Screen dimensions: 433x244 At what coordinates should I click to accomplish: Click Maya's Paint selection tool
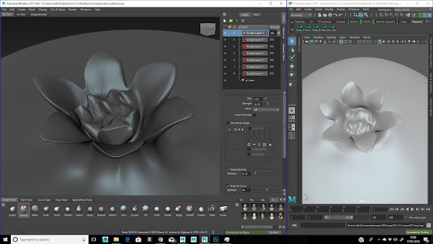292,58
